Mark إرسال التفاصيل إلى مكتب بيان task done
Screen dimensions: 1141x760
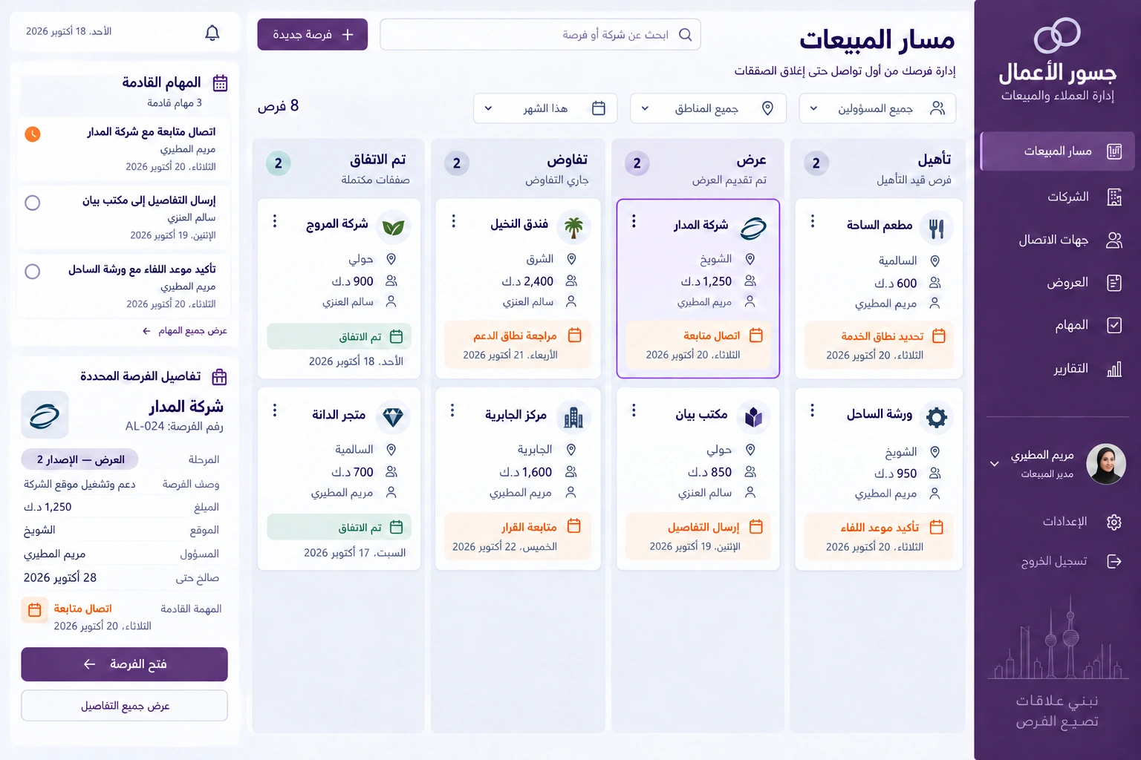click(x=33, y=203)
